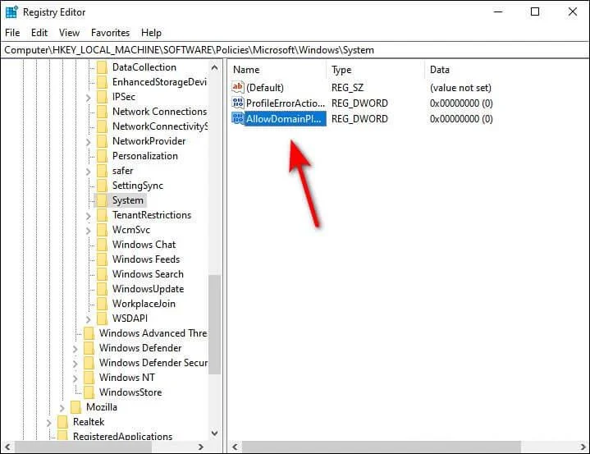The width and height of the screenshot is (590, 454).
Task: Click the tree pane vertical scrollbar thumb
Action: click(214, 324)
